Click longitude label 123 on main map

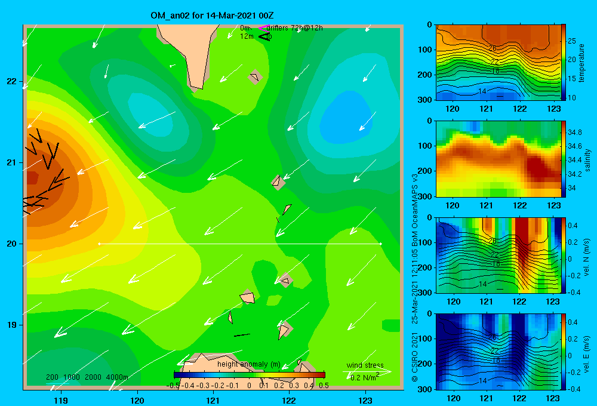pyautogui.click(x=365, y=400)
